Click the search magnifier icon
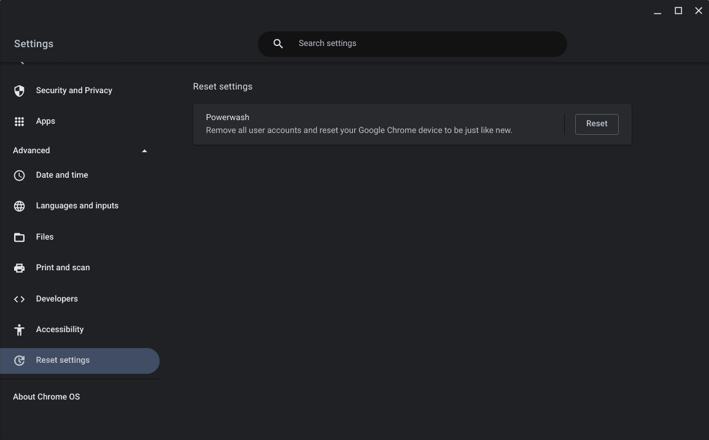This screenshot has width=709, height=440. tap(277, 43)
